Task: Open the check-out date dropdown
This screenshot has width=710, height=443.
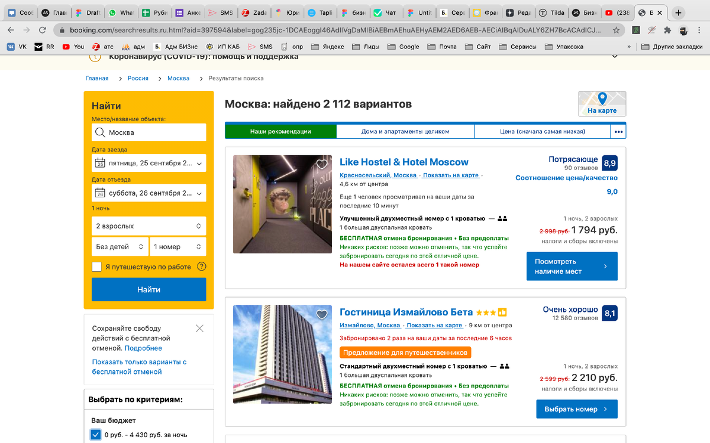Action: pos(149,193)
